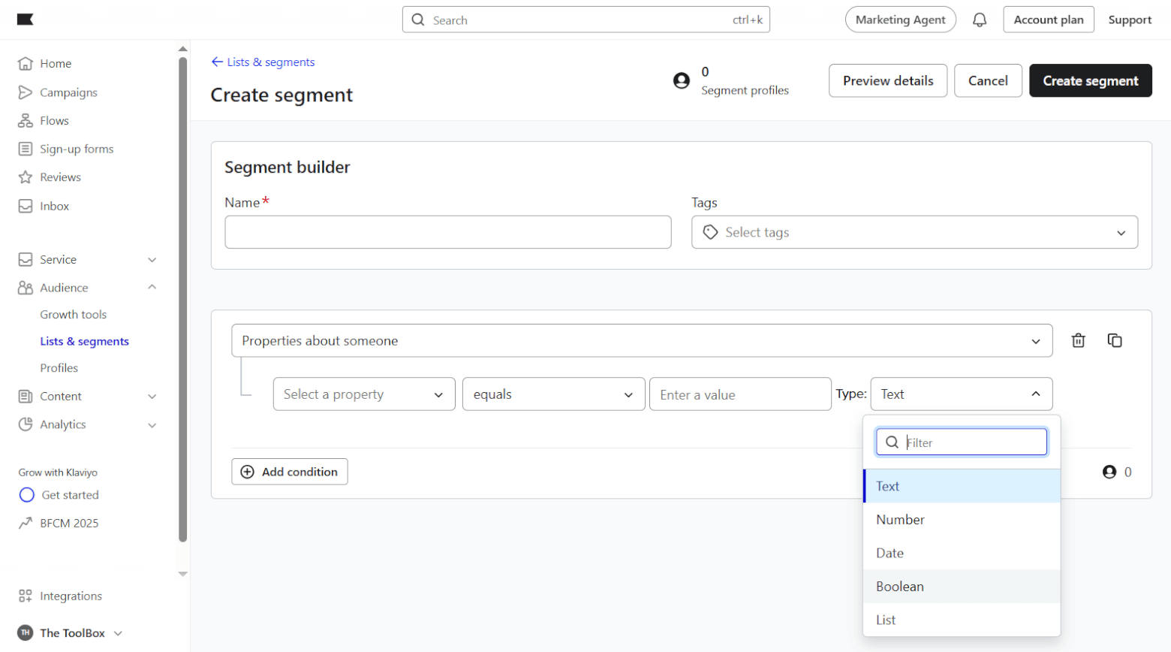This screenshot has width=1171, height=652.
Task: Open the Select tags dropdown
Action: click(914, 233)
